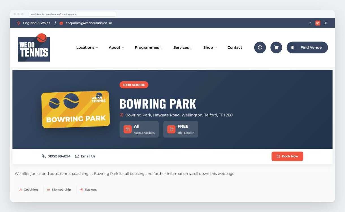This screenshot has width=345, height=212.
Task: Click the BOWRING PARK heading
Action: (158, 104)
